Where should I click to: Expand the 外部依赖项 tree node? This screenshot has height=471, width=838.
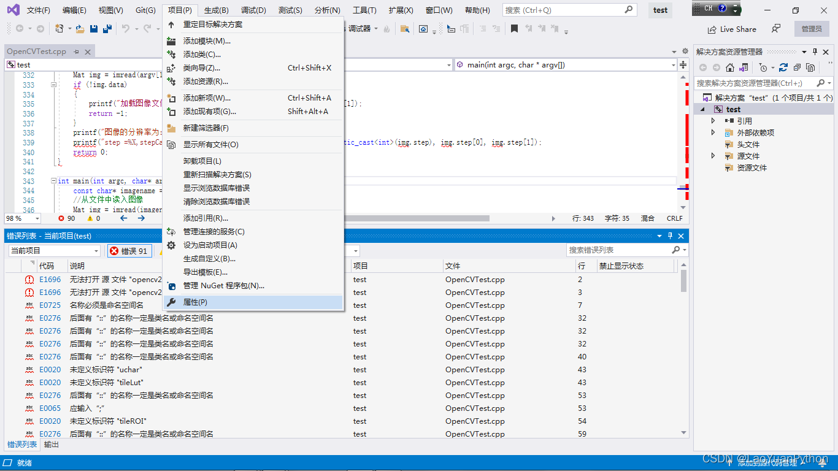coord(713,132)
